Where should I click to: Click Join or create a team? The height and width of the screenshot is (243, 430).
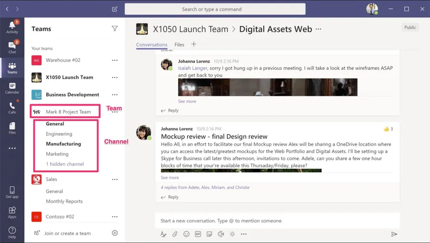point(67,233)
